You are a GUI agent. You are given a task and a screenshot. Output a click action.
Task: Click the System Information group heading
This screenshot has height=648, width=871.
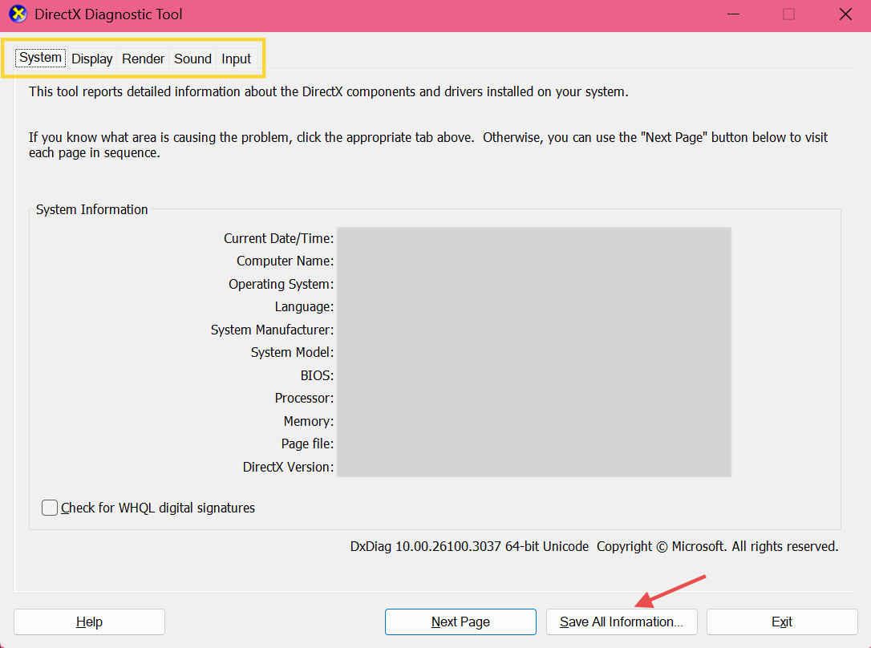click(91, 210)
